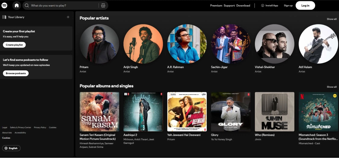Click the 'Arijit Singh' name text
The width and height of the screenshot is (339, 158).
[x=130, y=67]
